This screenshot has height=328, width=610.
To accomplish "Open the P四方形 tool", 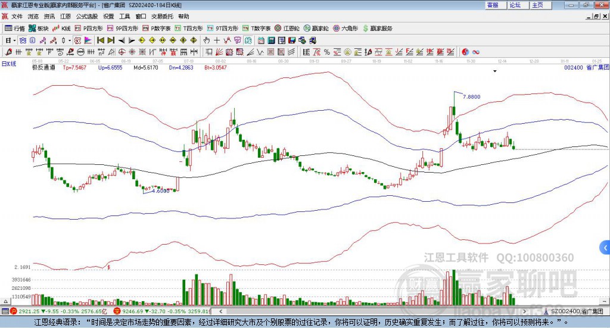I will [x=89, y=29].
